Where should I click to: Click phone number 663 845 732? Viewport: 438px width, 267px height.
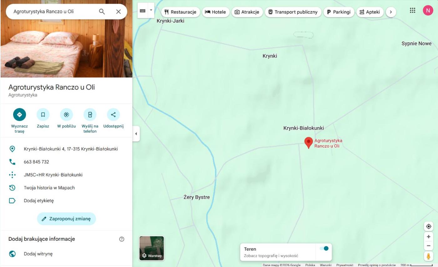[36, 162]
